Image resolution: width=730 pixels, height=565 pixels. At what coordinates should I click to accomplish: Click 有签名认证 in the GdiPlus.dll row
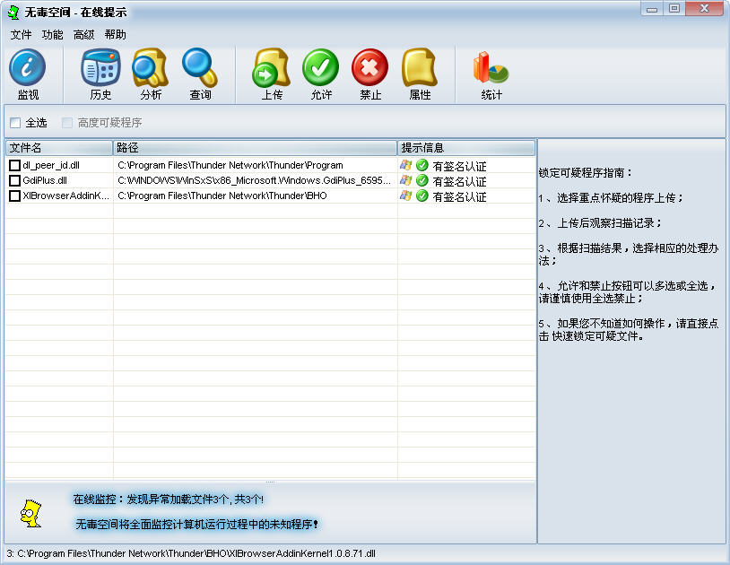[x=459, y=181]
